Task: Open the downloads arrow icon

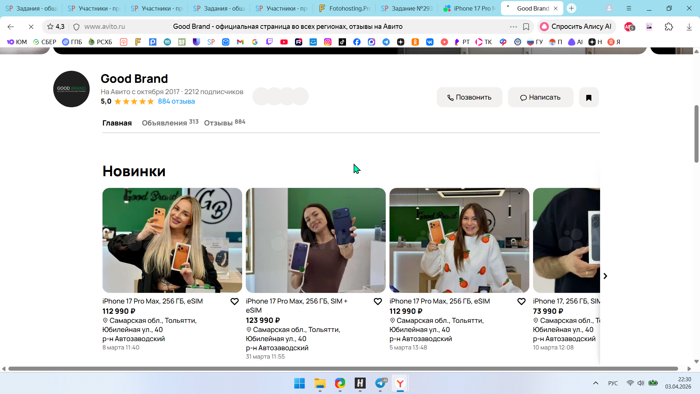Action: tap(689, 27)
